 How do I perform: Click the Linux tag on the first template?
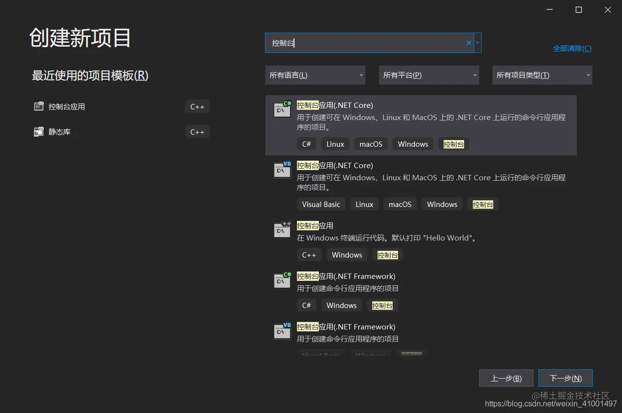click(335, 143)
